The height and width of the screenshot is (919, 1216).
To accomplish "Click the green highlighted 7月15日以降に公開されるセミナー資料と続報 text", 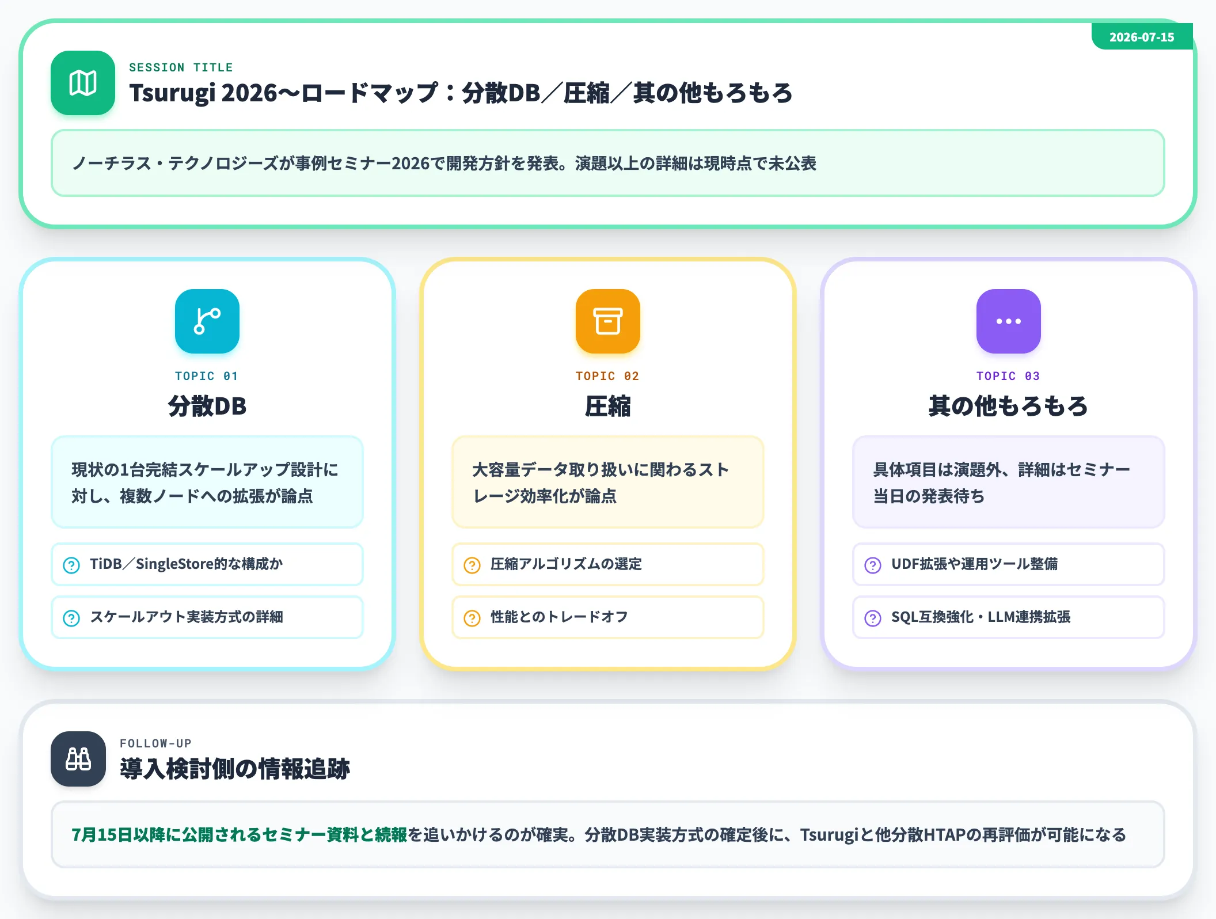I will click(240, 834).
